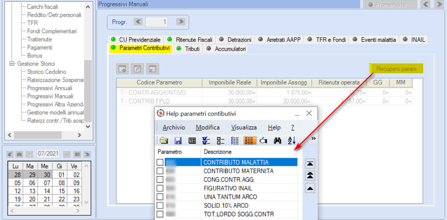Viewport: 447px width, 220px height.
Task: Click the pointing hand confirm icon
Action: click(263, 140)
